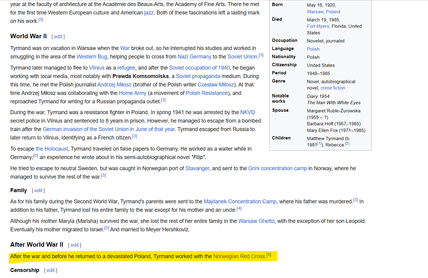Viewport: 428px width, 278px height.
Task: Jump to citation 3 after Israel
Action: pos(107,228)
